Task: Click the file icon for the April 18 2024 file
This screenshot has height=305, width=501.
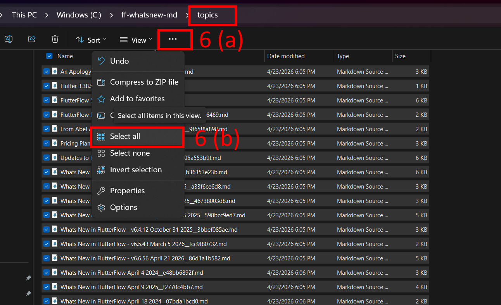Action: click(55, 301)
